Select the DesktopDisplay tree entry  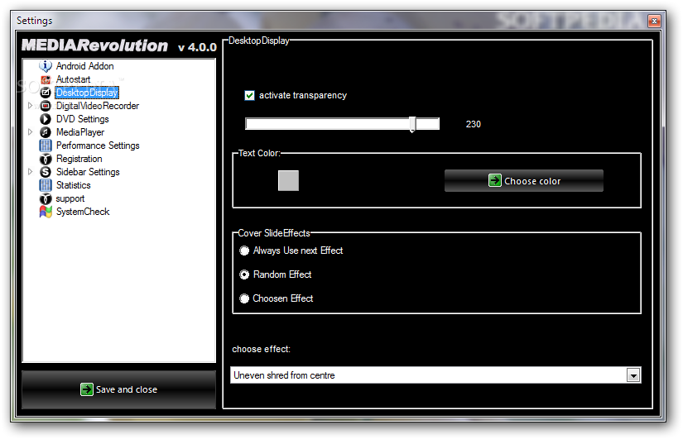tap(87, 93)
